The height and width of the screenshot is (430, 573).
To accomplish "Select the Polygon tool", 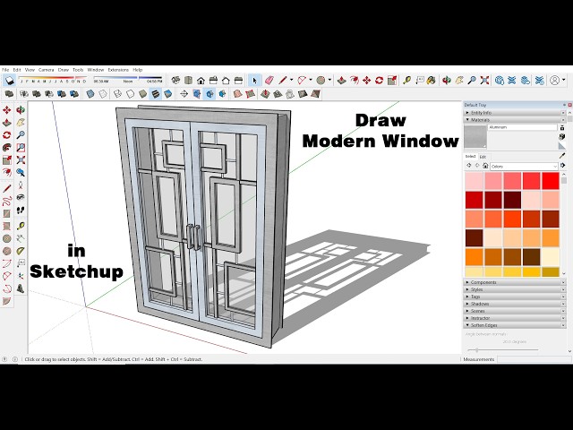I will (6, 251).
